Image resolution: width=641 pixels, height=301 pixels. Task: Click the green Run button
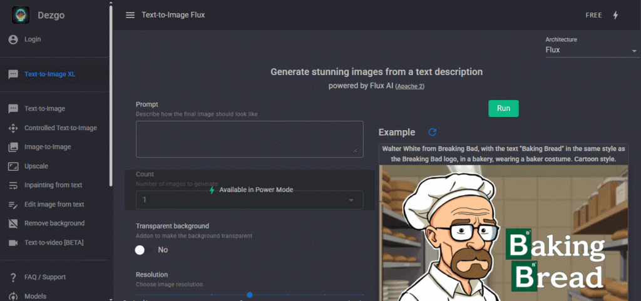pos(503,109)
